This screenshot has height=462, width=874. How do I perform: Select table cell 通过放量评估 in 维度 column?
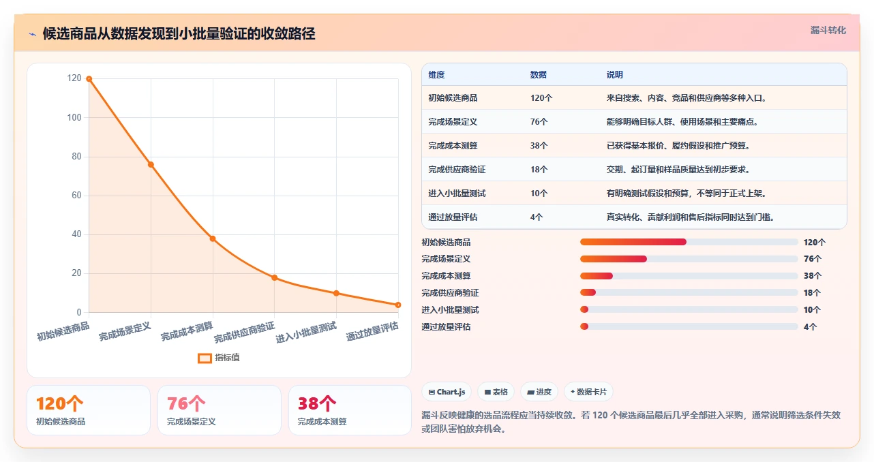(x=453, y=217)
